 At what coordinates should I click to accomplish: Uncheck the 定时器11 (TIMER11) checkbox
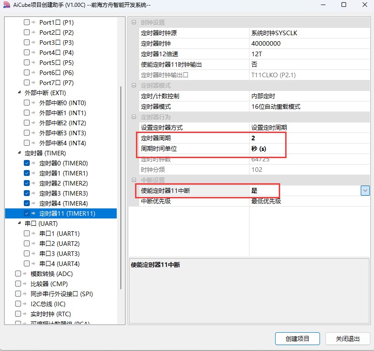(x=27, y=213)
